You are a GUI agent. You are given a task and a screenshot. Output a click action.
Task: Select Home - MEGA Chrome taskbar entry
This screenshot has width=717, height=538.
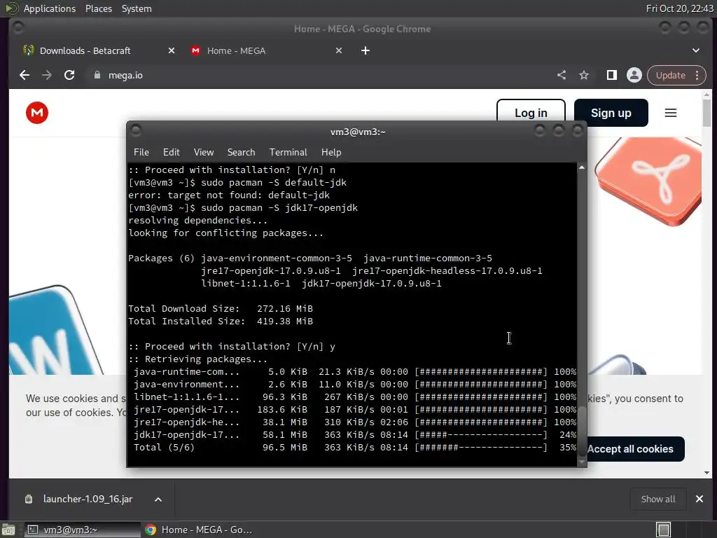pyautogui.click(x=199, y=530)
